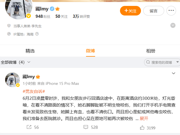Click the crown badge beside the post author name
The image size is (180, 135).
(38, 77)
